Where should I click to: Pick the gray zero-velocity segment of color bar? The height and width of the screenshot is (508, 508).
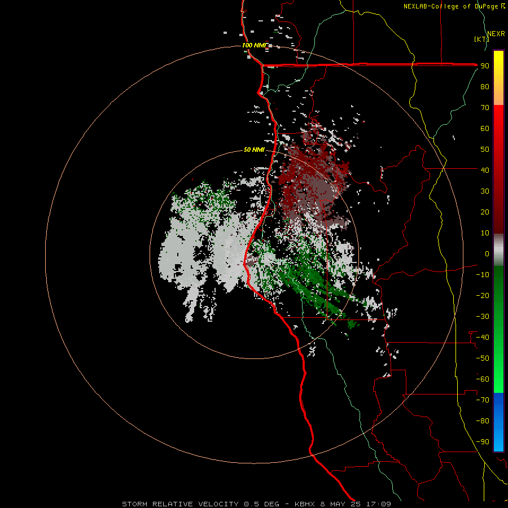coord(498,250)
